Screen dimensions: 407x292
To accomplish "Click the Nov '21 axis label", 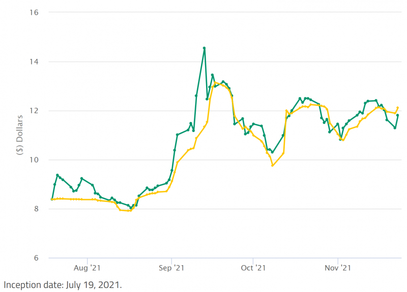I will point(338,268).
